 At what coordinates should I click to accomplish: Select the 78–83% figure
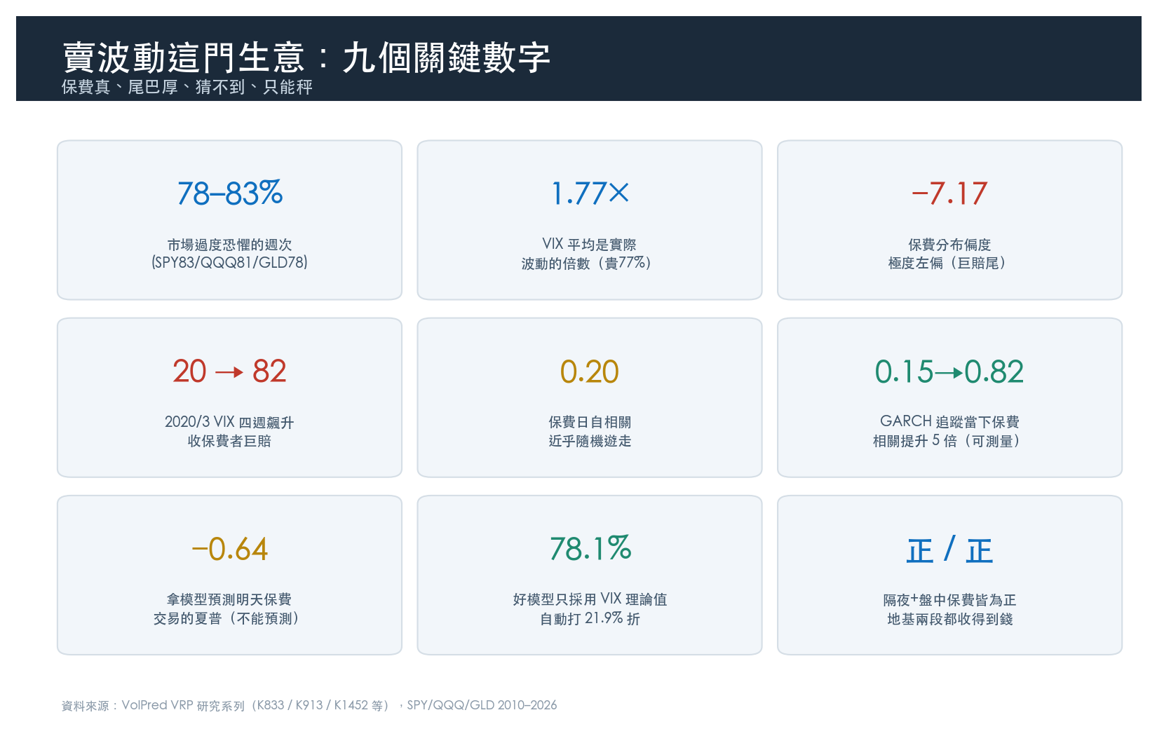pyautogui.click(x=230, y=193)
